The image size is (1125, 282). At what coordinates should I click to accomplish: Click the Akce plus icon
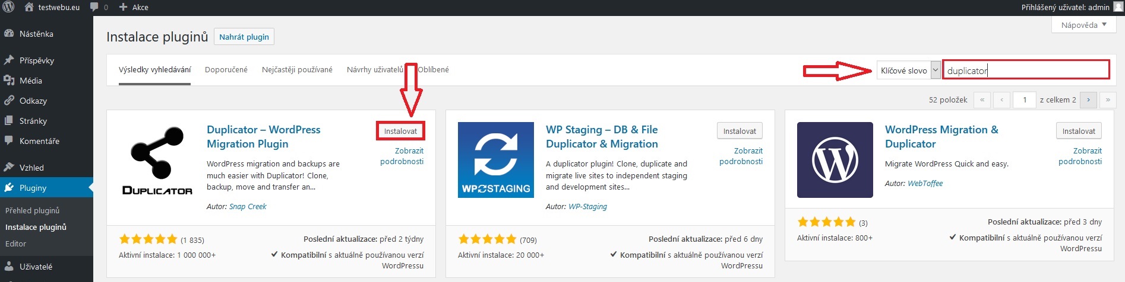coord(123,7)
